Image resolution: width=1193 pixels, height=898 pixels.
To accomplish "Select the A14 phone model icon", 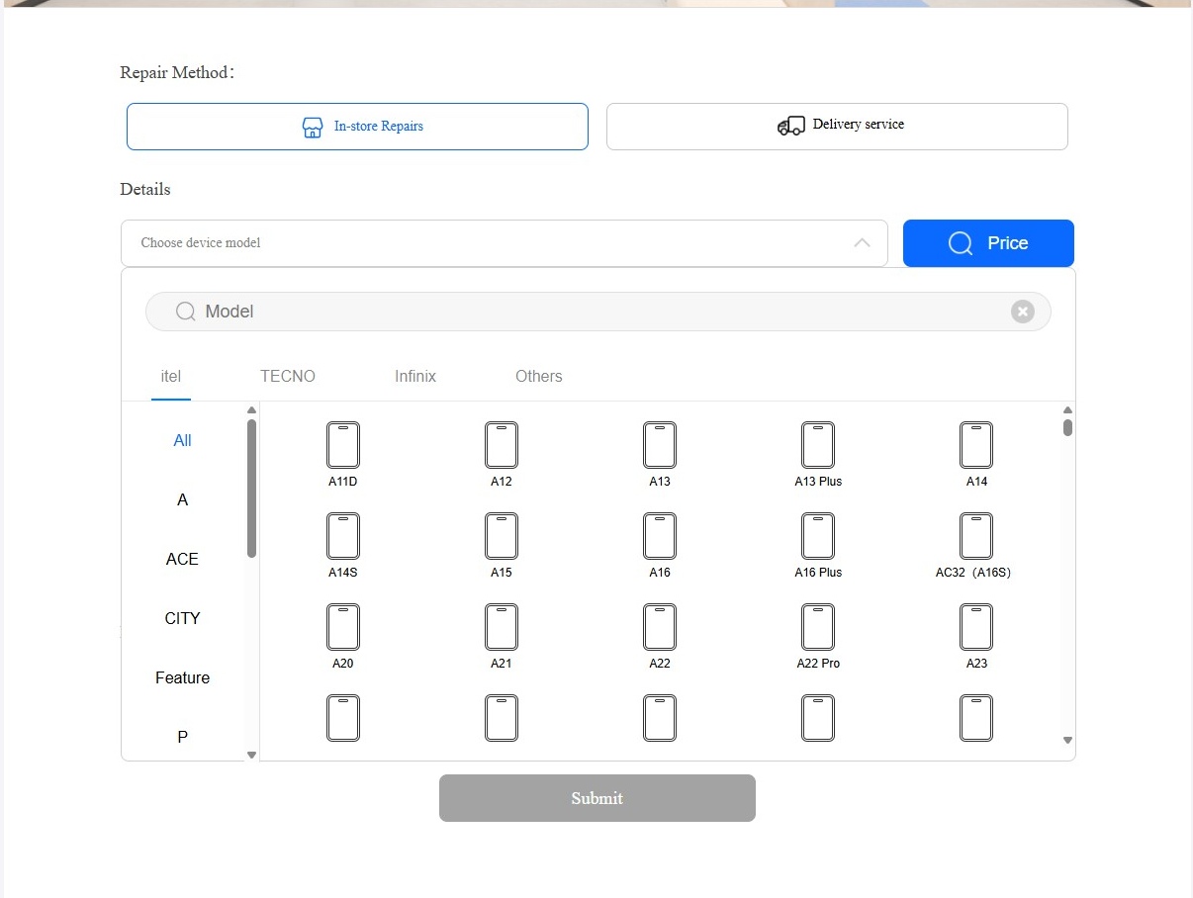I will [x=976, y=445].
